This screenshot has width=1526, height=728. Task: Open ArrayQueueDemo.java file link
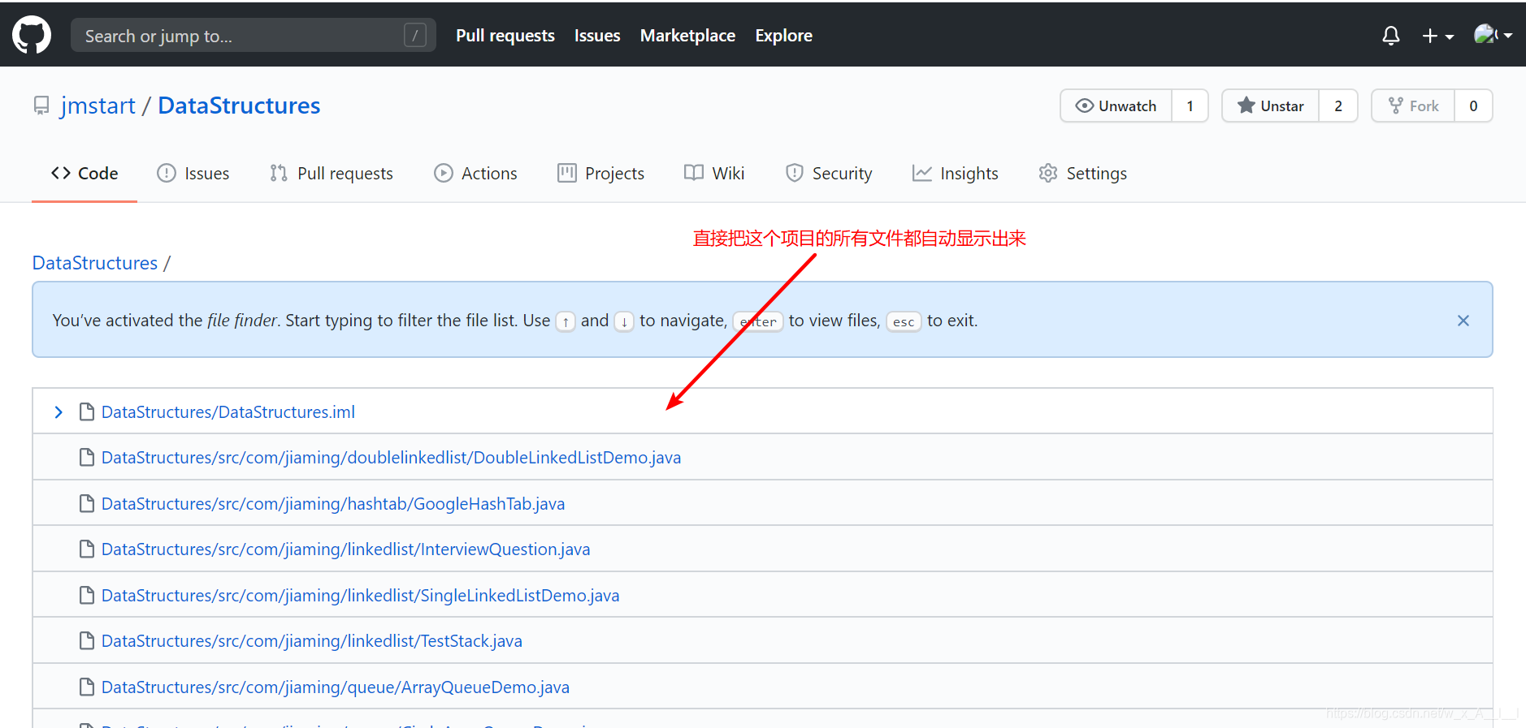pos(336,687)
